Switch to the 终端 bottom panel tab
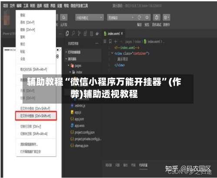Screen dimensions: 217x178 (x=133, y=165)
